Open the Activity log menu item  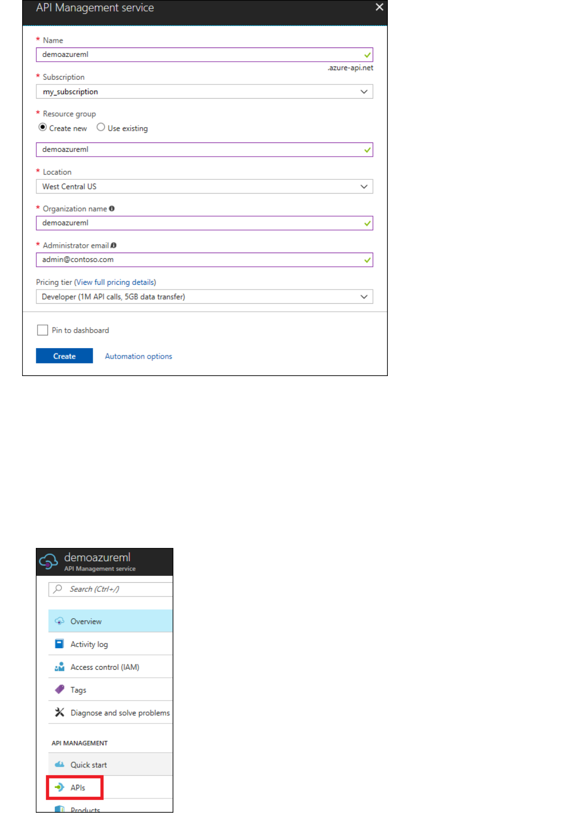(x=89, y=644)
